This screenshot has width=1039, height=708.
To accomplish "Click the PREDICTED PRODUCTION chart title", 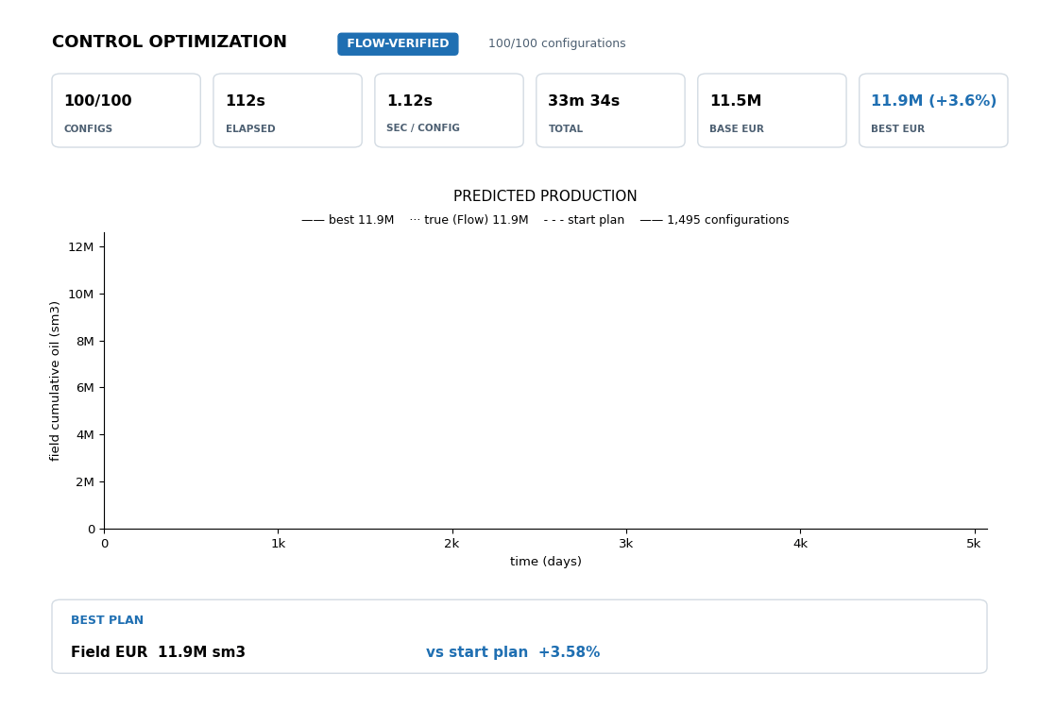I will coord(545,196).
